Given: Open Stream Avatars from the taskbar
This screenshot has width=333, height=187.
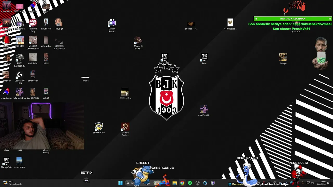Looking at the screenshot, I should (x=213, y=183).
